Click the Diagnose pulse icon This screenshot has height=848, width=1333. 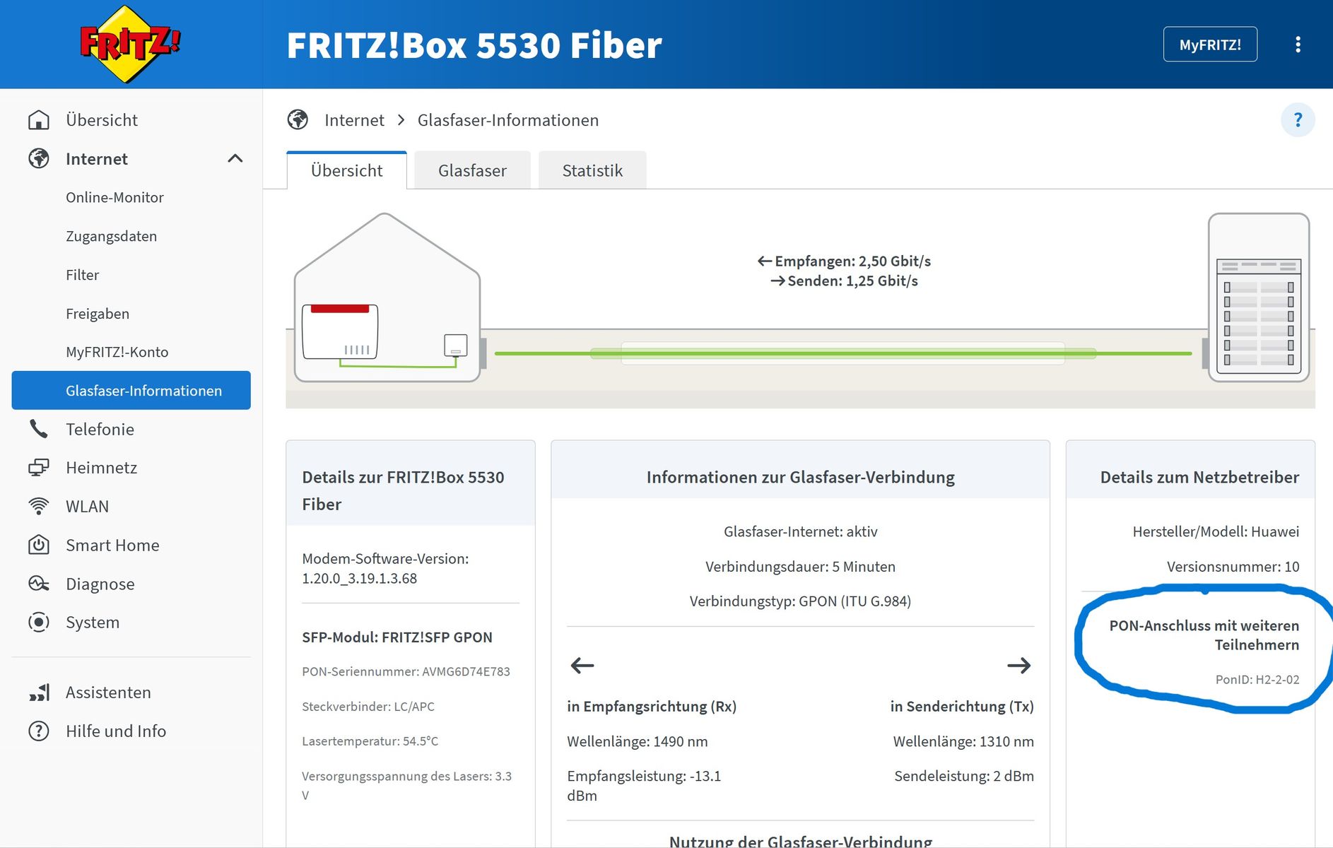tap(39, 584)
